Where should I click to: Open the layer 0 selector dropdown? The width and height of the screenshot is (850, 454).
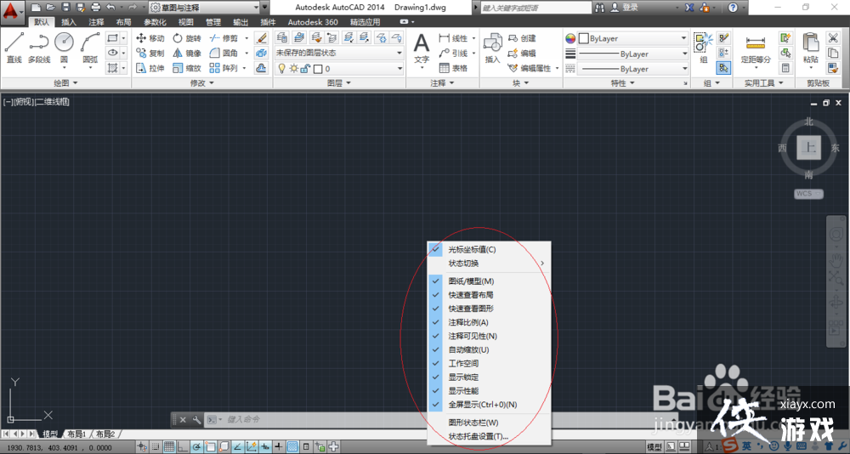[x=339, y=69]
